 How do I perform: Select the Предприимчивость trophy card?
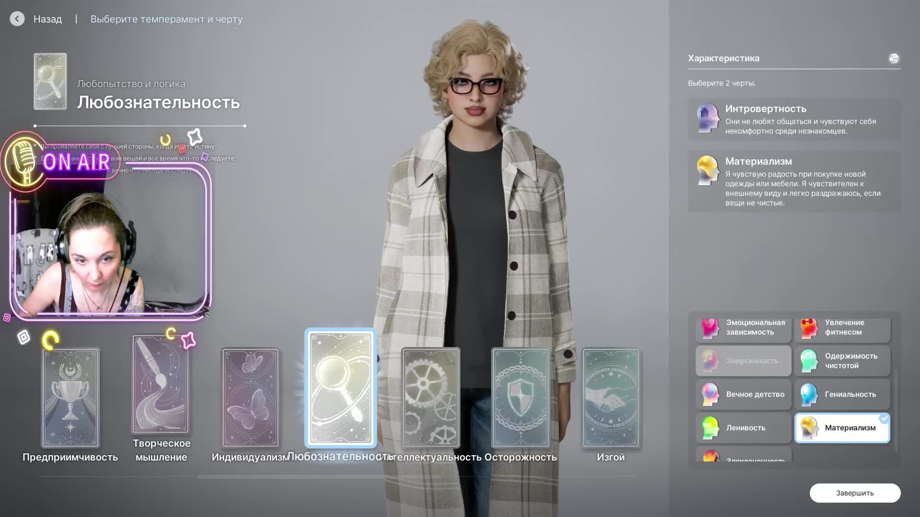point(70,397)
